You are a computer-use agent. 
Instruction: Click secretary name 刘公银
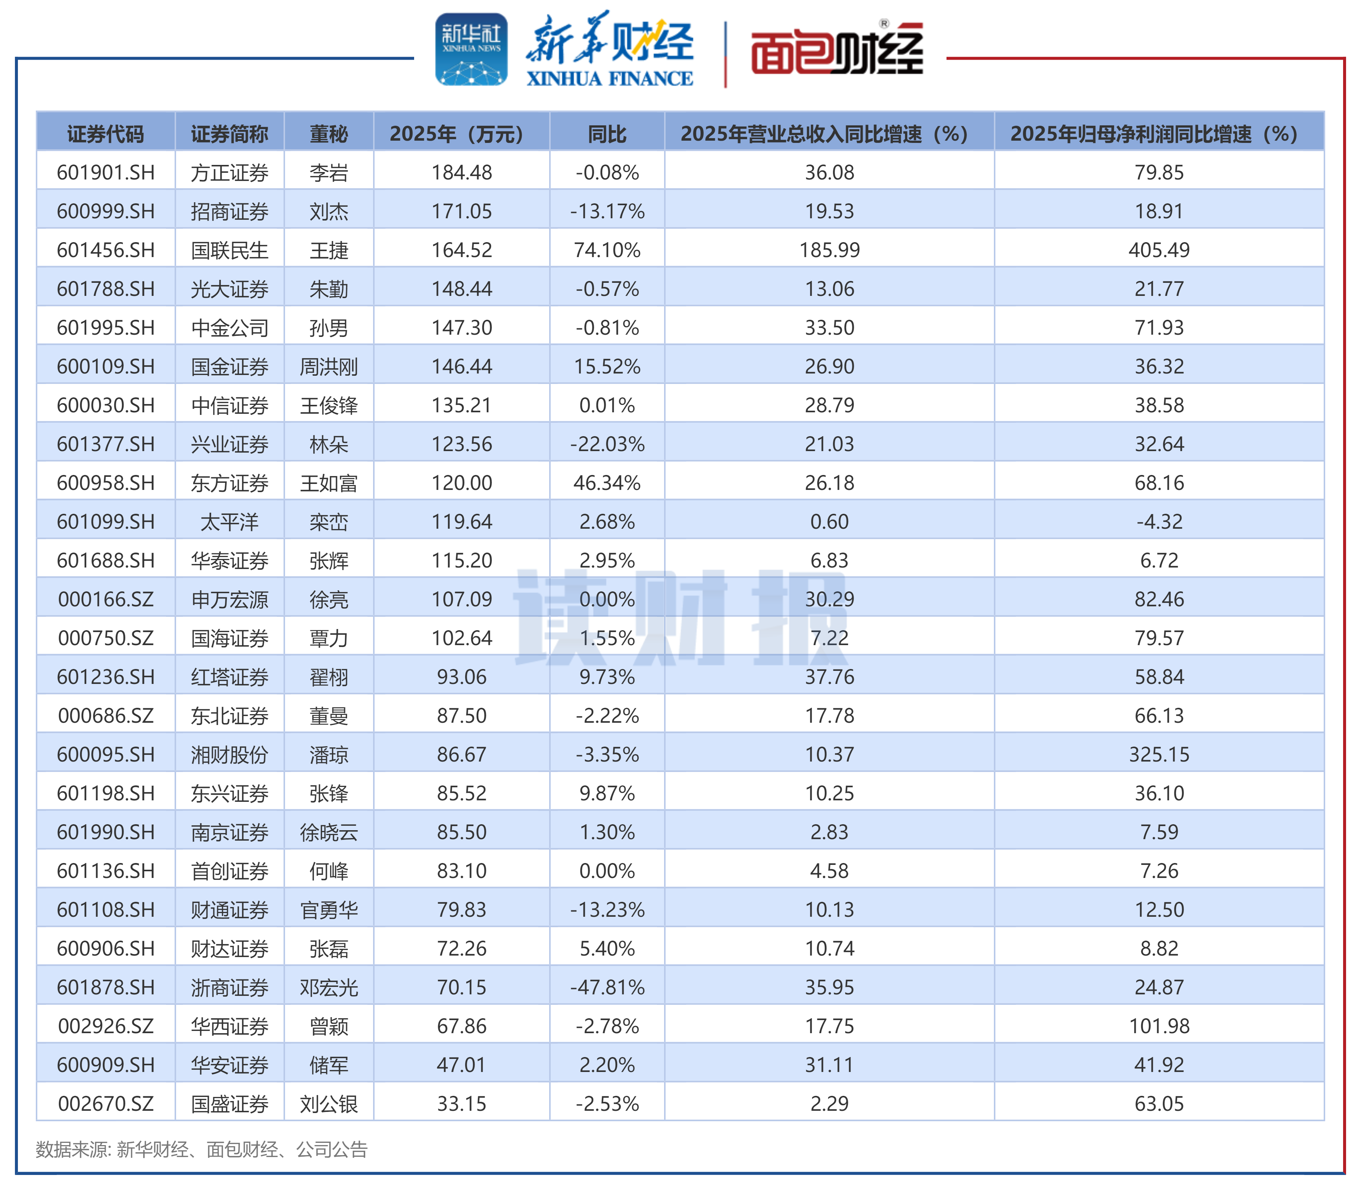point(328,1104)
